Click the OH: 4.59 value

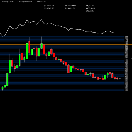click(x=91, y=8)
